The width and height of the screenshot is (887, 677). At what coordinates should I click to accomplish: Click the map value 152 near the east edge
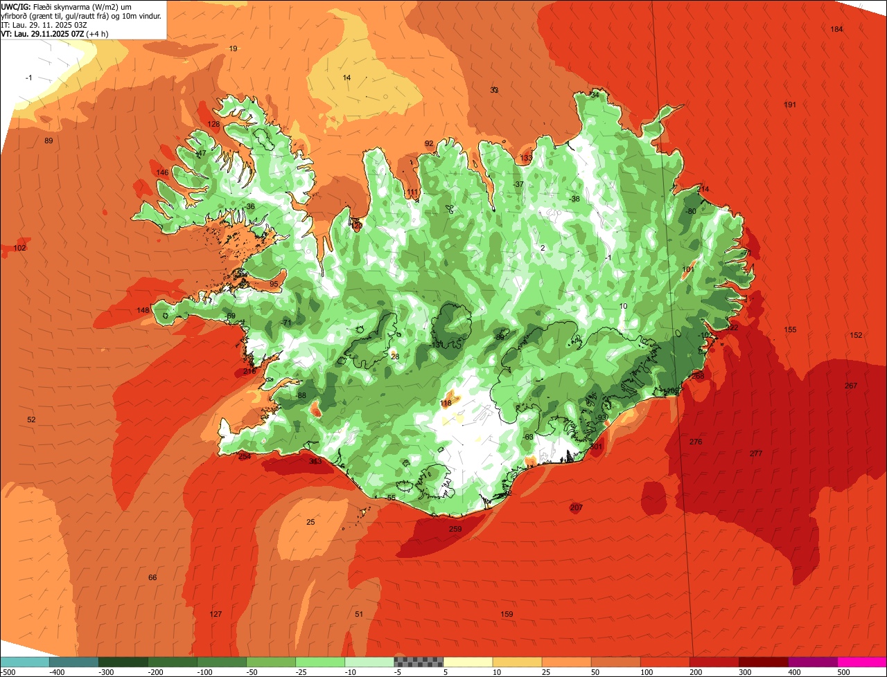(856, 335)
